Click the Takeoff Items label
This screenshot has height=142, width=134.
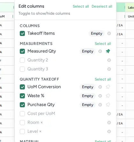pyautogui.click(x=41, y=33)
